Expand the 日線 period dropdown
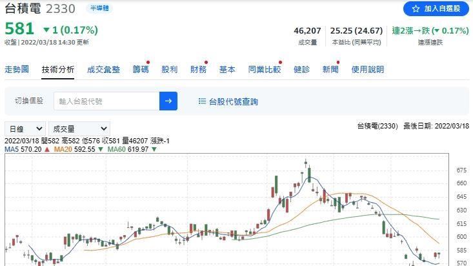This screenshot has height=266, width=473. pyautogui.click(x=25, y=129)
